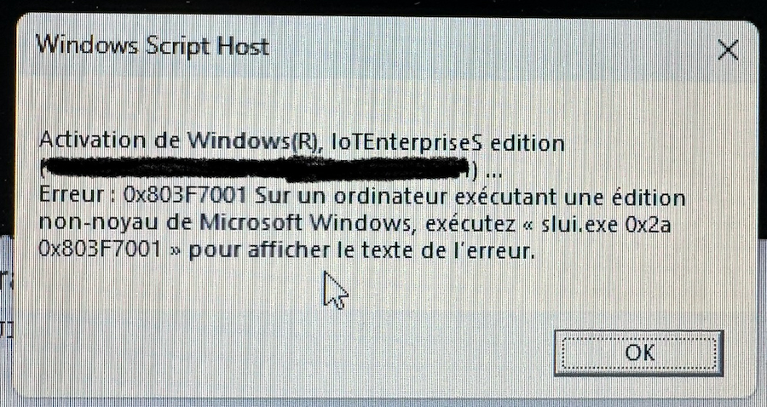Image resolution: width=767 pixels, height=407 pixels.
Task: Select the first 0x803F7001 error code
Action: [x=184, y=196]
